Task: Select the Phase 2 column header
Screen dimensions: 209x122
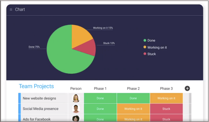Action: point(133,88)
